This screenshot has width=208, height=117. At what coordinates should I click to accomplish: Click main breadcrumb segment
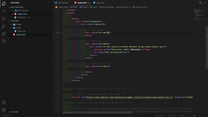click(x=95, y=7)
